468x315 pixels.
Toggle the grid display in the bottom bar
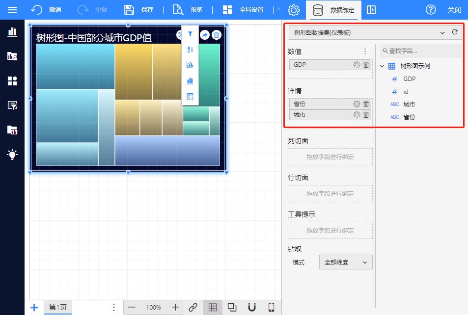213,307
